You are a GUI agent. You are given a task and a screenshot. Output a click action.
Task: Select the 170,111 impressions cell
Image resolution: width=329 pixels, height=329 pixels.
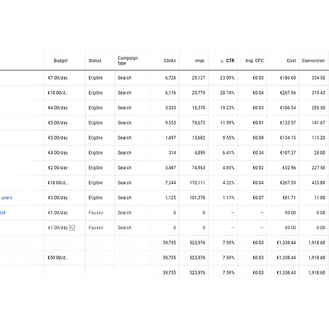click(x=197, y=183)
